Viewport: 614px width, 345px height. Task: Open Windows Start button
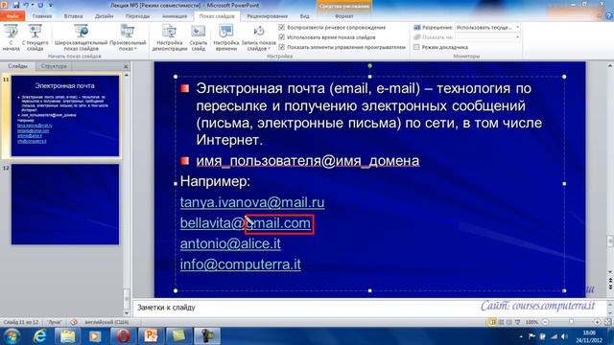point(12,336)
